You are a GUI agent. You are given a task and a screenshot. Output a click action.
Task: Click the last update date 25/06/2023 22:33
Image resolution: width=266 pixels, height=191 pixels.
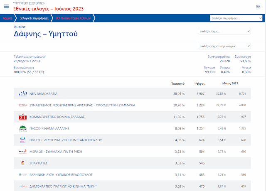point(27,61)
